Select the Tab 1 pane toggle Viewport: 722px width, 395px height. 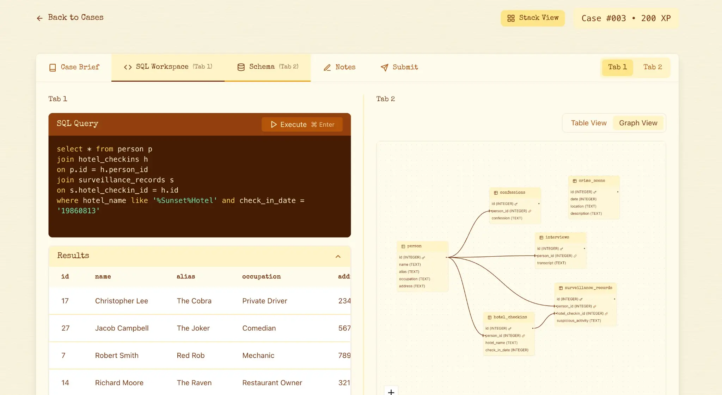pyautogui.click(x=617, y=67)
